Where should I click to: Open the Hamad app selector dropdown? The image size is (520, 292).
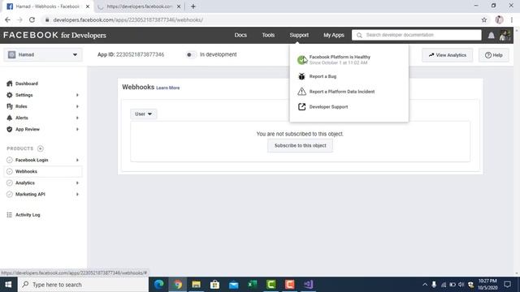(43, 54)
